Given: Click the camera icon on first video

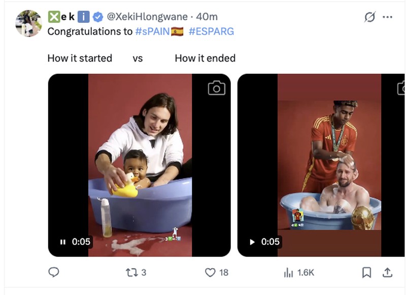Looking at the screenshot, I should 217,88.
